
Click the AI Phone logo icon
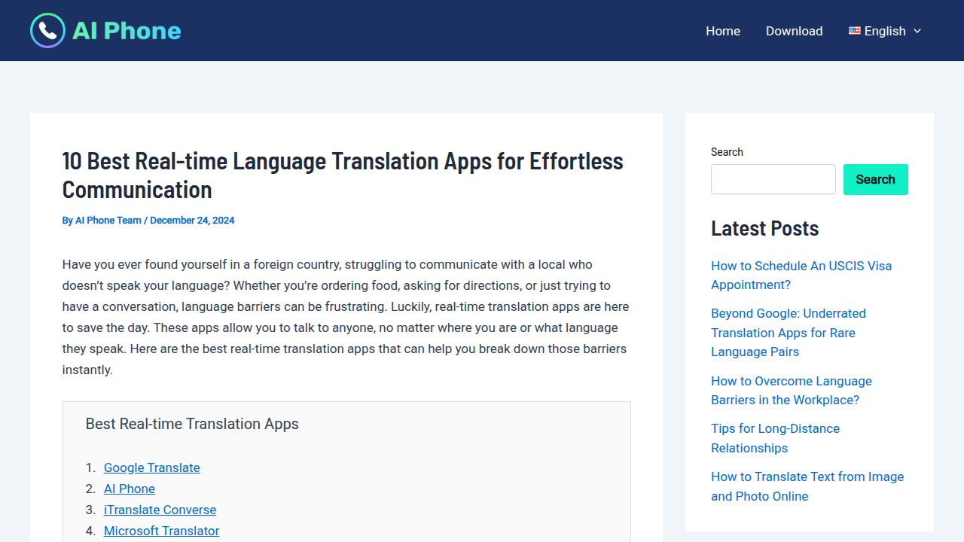(x=48, y=31)
